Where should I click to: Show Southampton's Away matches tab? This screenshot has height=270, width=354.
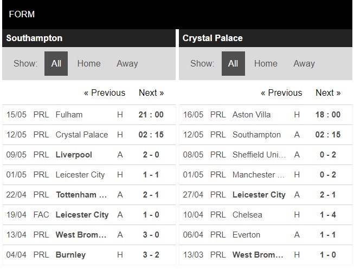[x=127, y=63]
